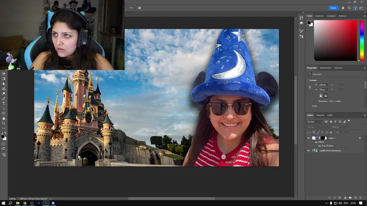Open History panel icon in side dock

pos(301,18)
